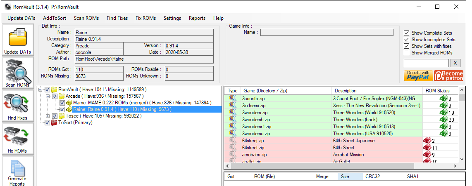The image size is (472, 186).
Task: Click the red ROM status icon for 64street.zip
Action: tap(427, 148)
